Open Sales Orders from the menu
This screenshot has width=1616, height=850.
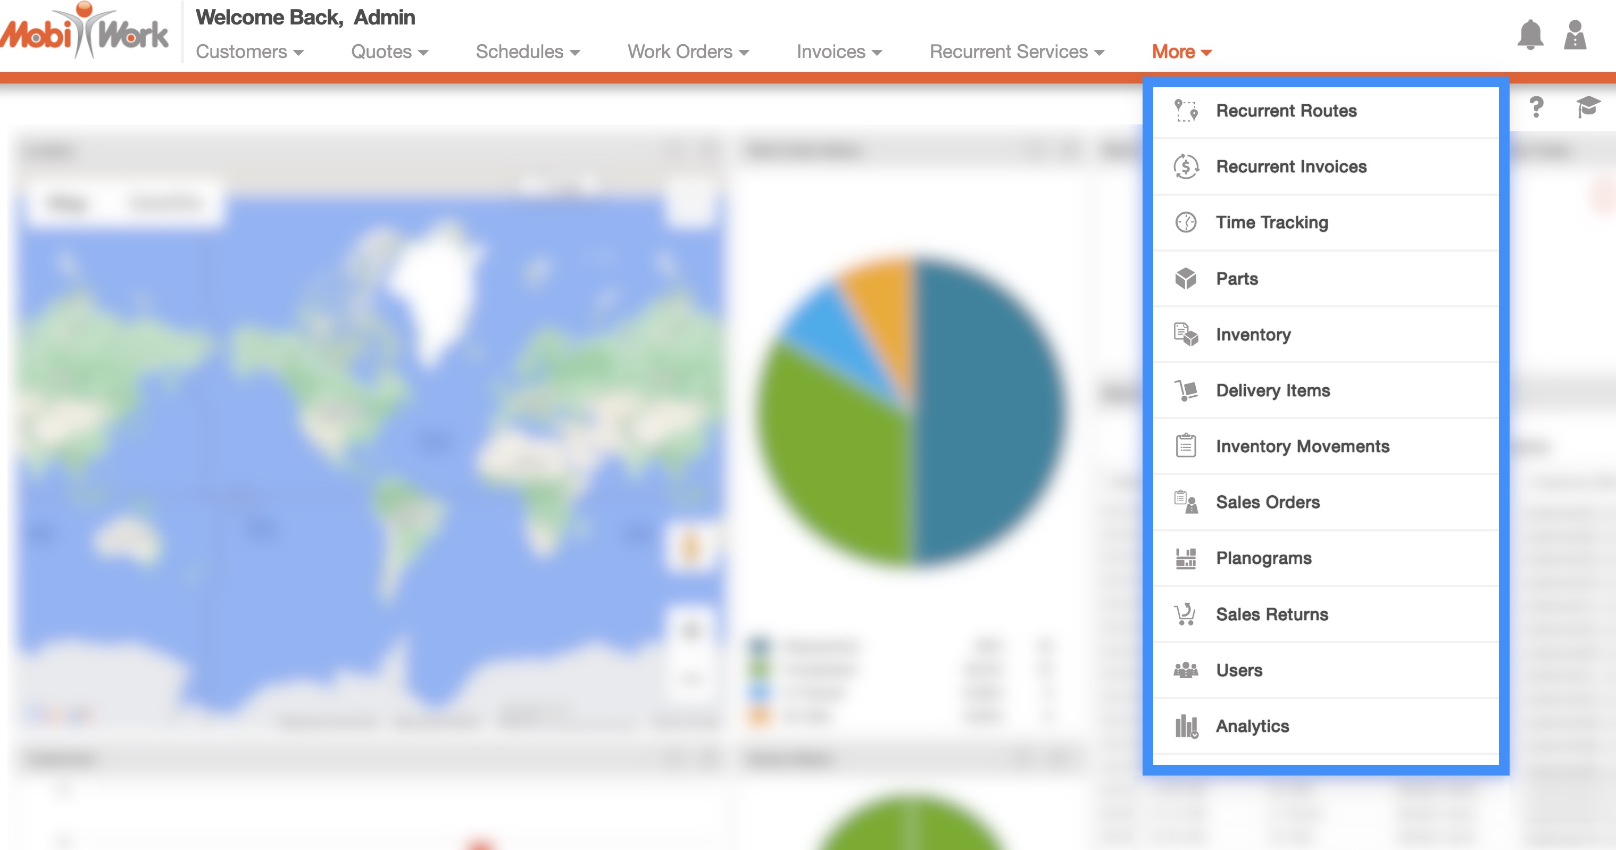click(1267, 503)
